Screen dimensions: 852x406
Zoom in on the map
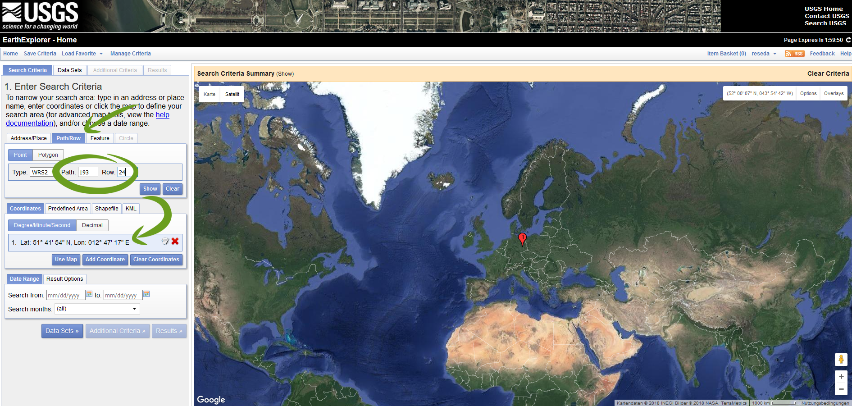pyautogui.click(x=841, y=377)
